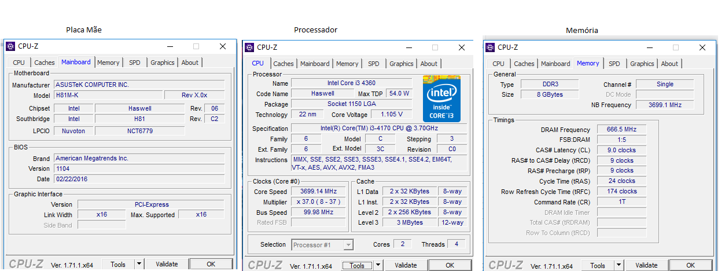Click the Level 3 cache 3 MBytes value
This screenshot has width=725, height=271.
pos(409,222)
